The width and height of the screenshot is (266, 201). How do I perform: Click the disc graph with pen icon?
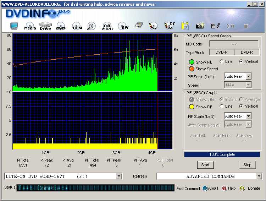(x=153, y=26)
